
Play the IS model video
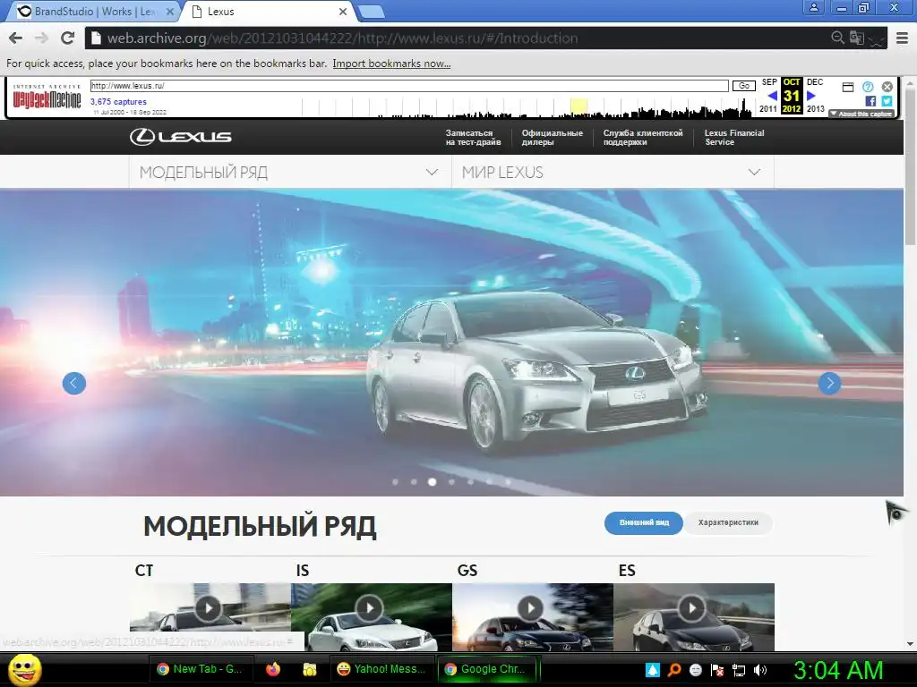tap(370, 608)
